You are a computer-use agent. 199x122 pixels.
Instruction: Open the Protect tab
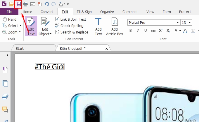pyautogui.click(x=185, y=12)
